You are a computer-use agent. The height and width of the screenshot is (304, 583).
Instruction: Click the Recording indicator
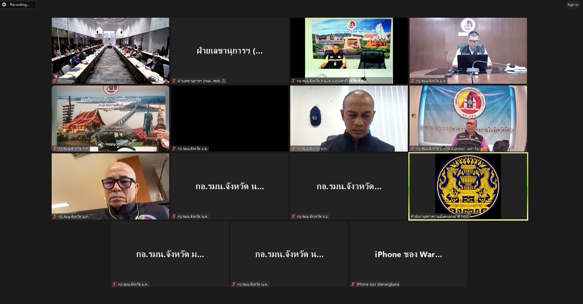19,5
